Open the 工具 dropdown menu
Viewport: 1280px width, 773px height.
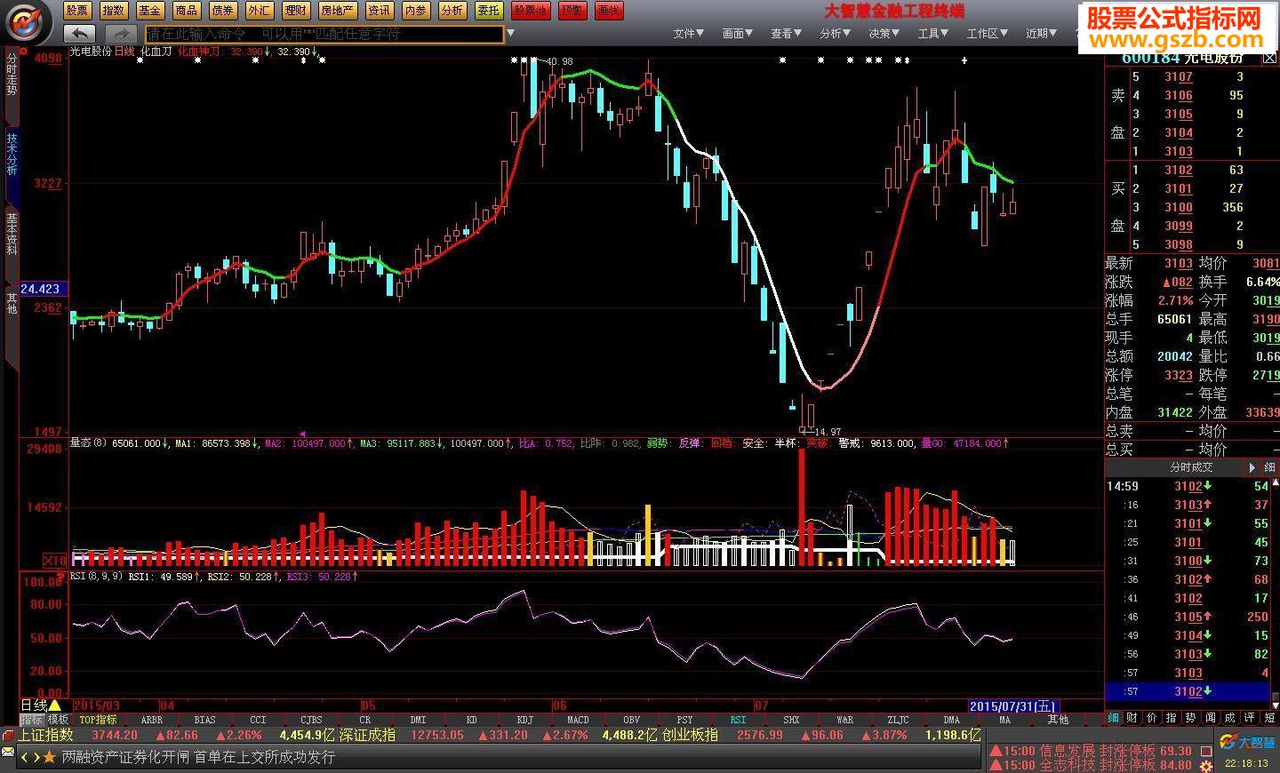[933, 34]
